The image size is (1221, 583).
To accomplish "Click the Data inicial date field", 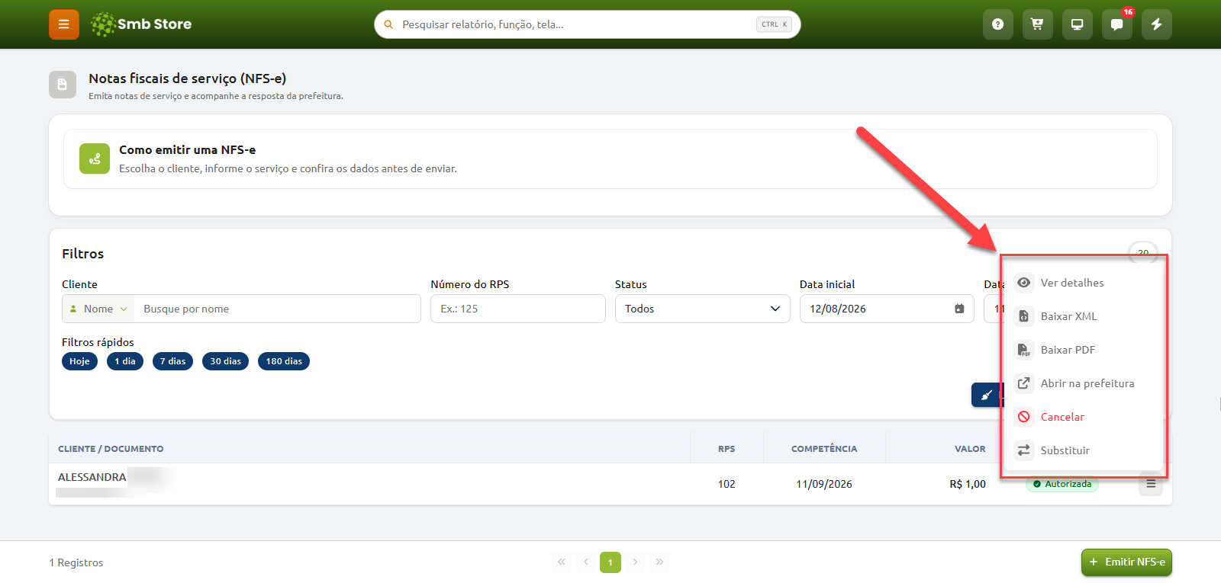I will (887, 309).
